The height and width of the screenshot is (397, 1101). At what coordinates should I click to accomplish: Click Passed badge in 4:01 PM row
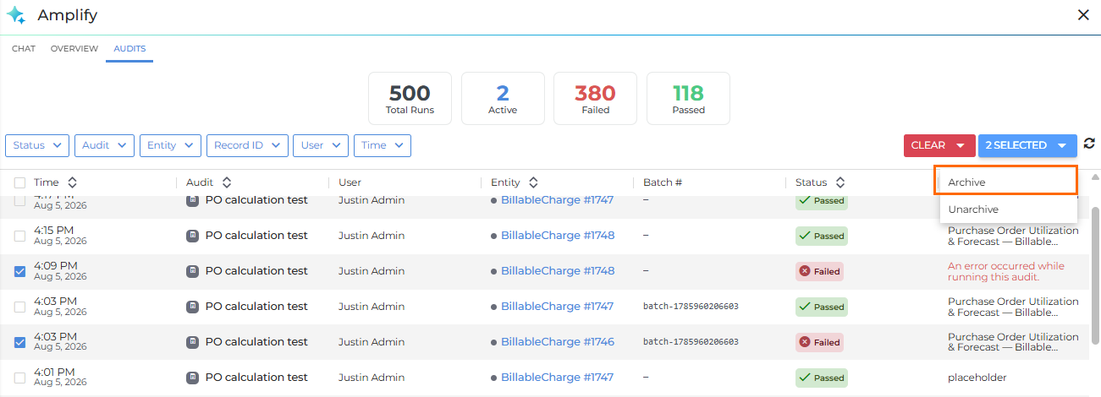(820, 378)
